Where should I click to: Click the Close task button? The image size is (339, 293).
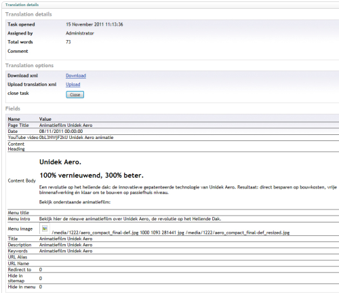coord(75,94)
